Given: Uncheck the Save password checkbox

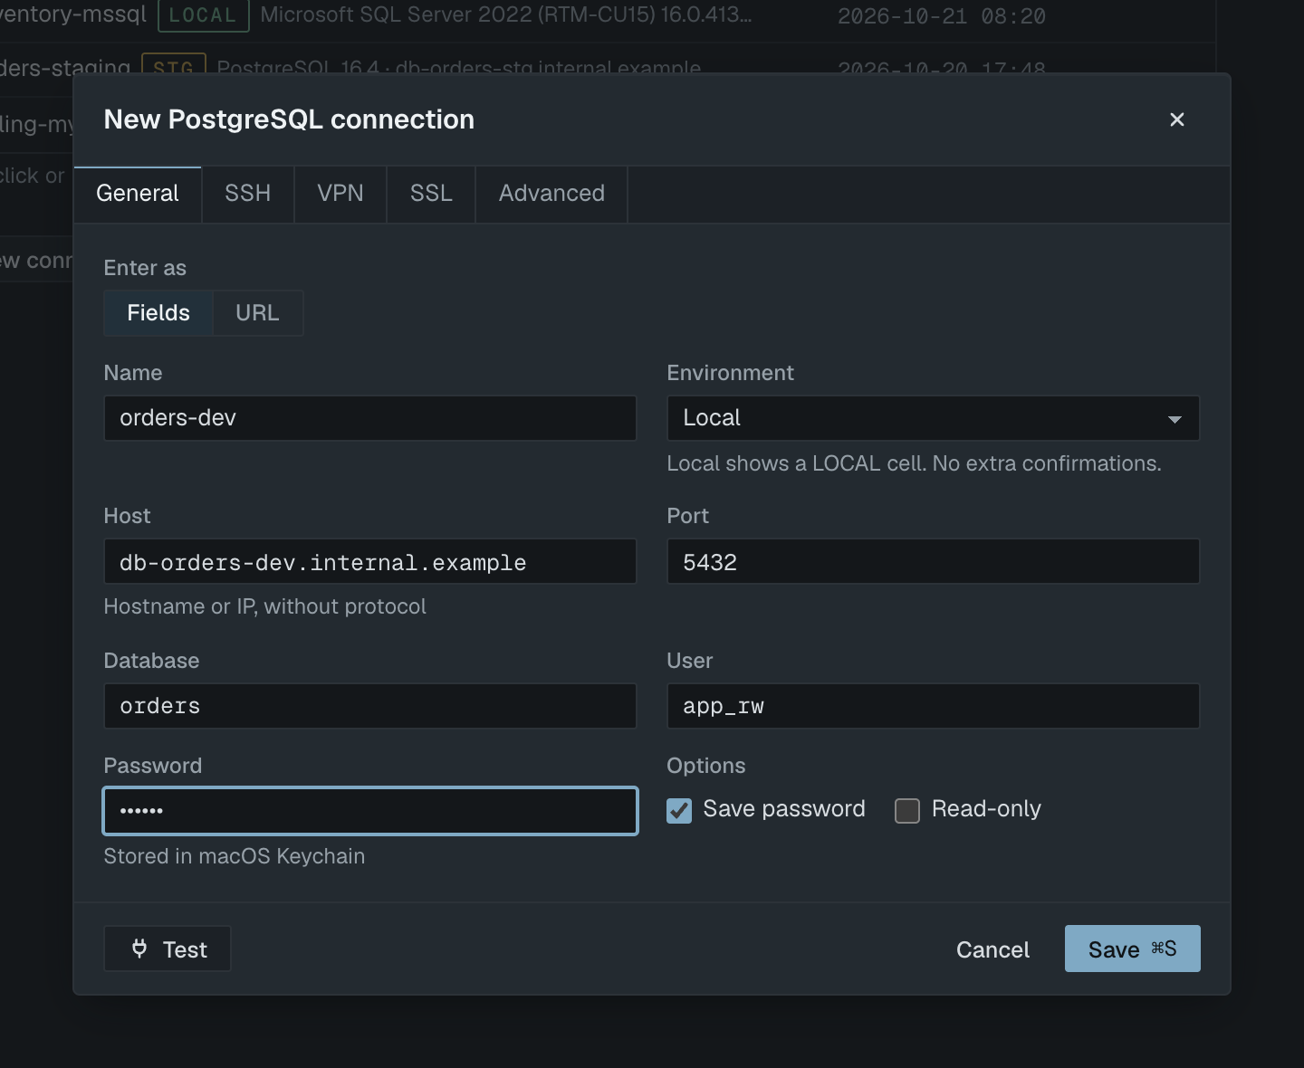Looking at the screenshot, I should pos(679,810).
